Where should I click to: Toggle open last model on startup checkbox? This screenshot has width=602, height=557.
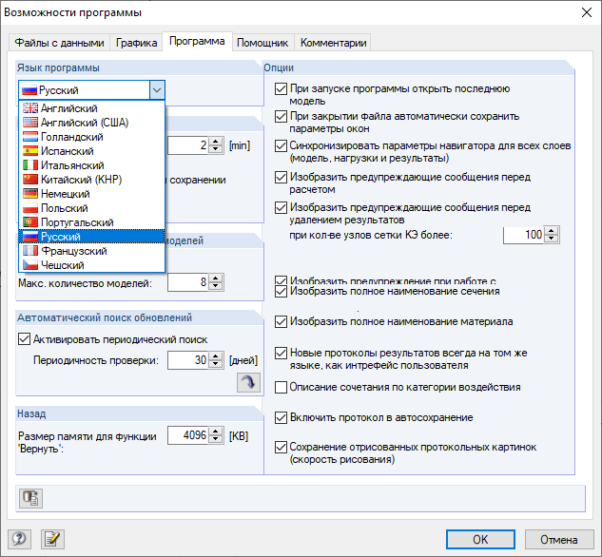click(x=282, y=88)
